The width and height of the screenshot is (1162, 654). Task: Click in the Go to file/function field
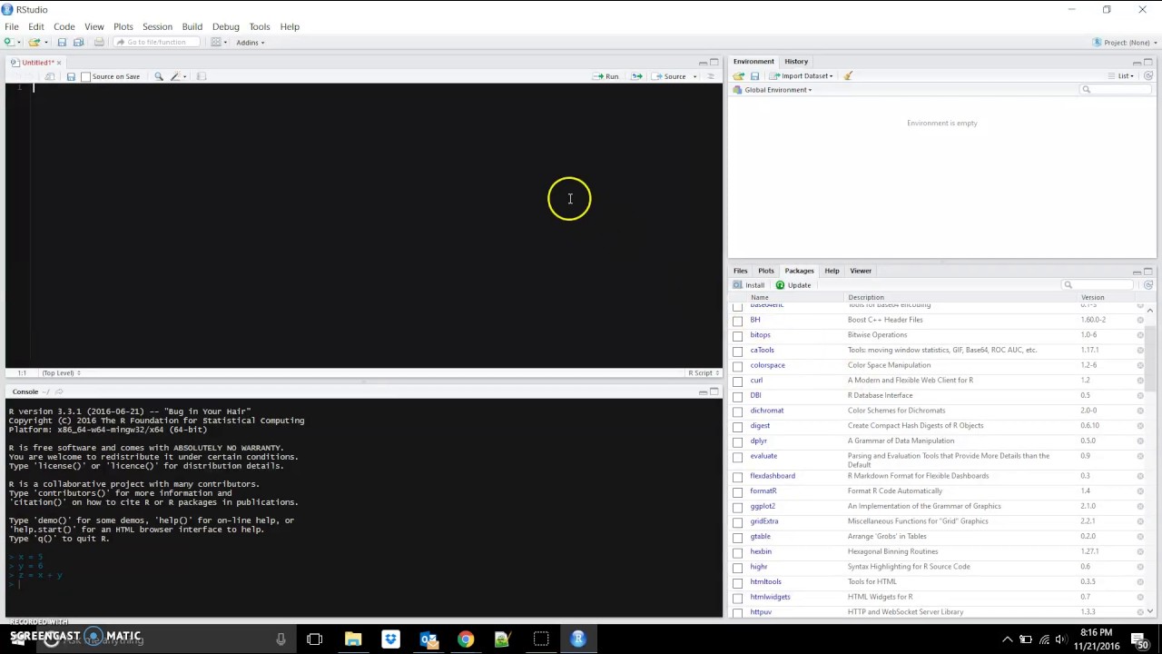click(156, 42)
